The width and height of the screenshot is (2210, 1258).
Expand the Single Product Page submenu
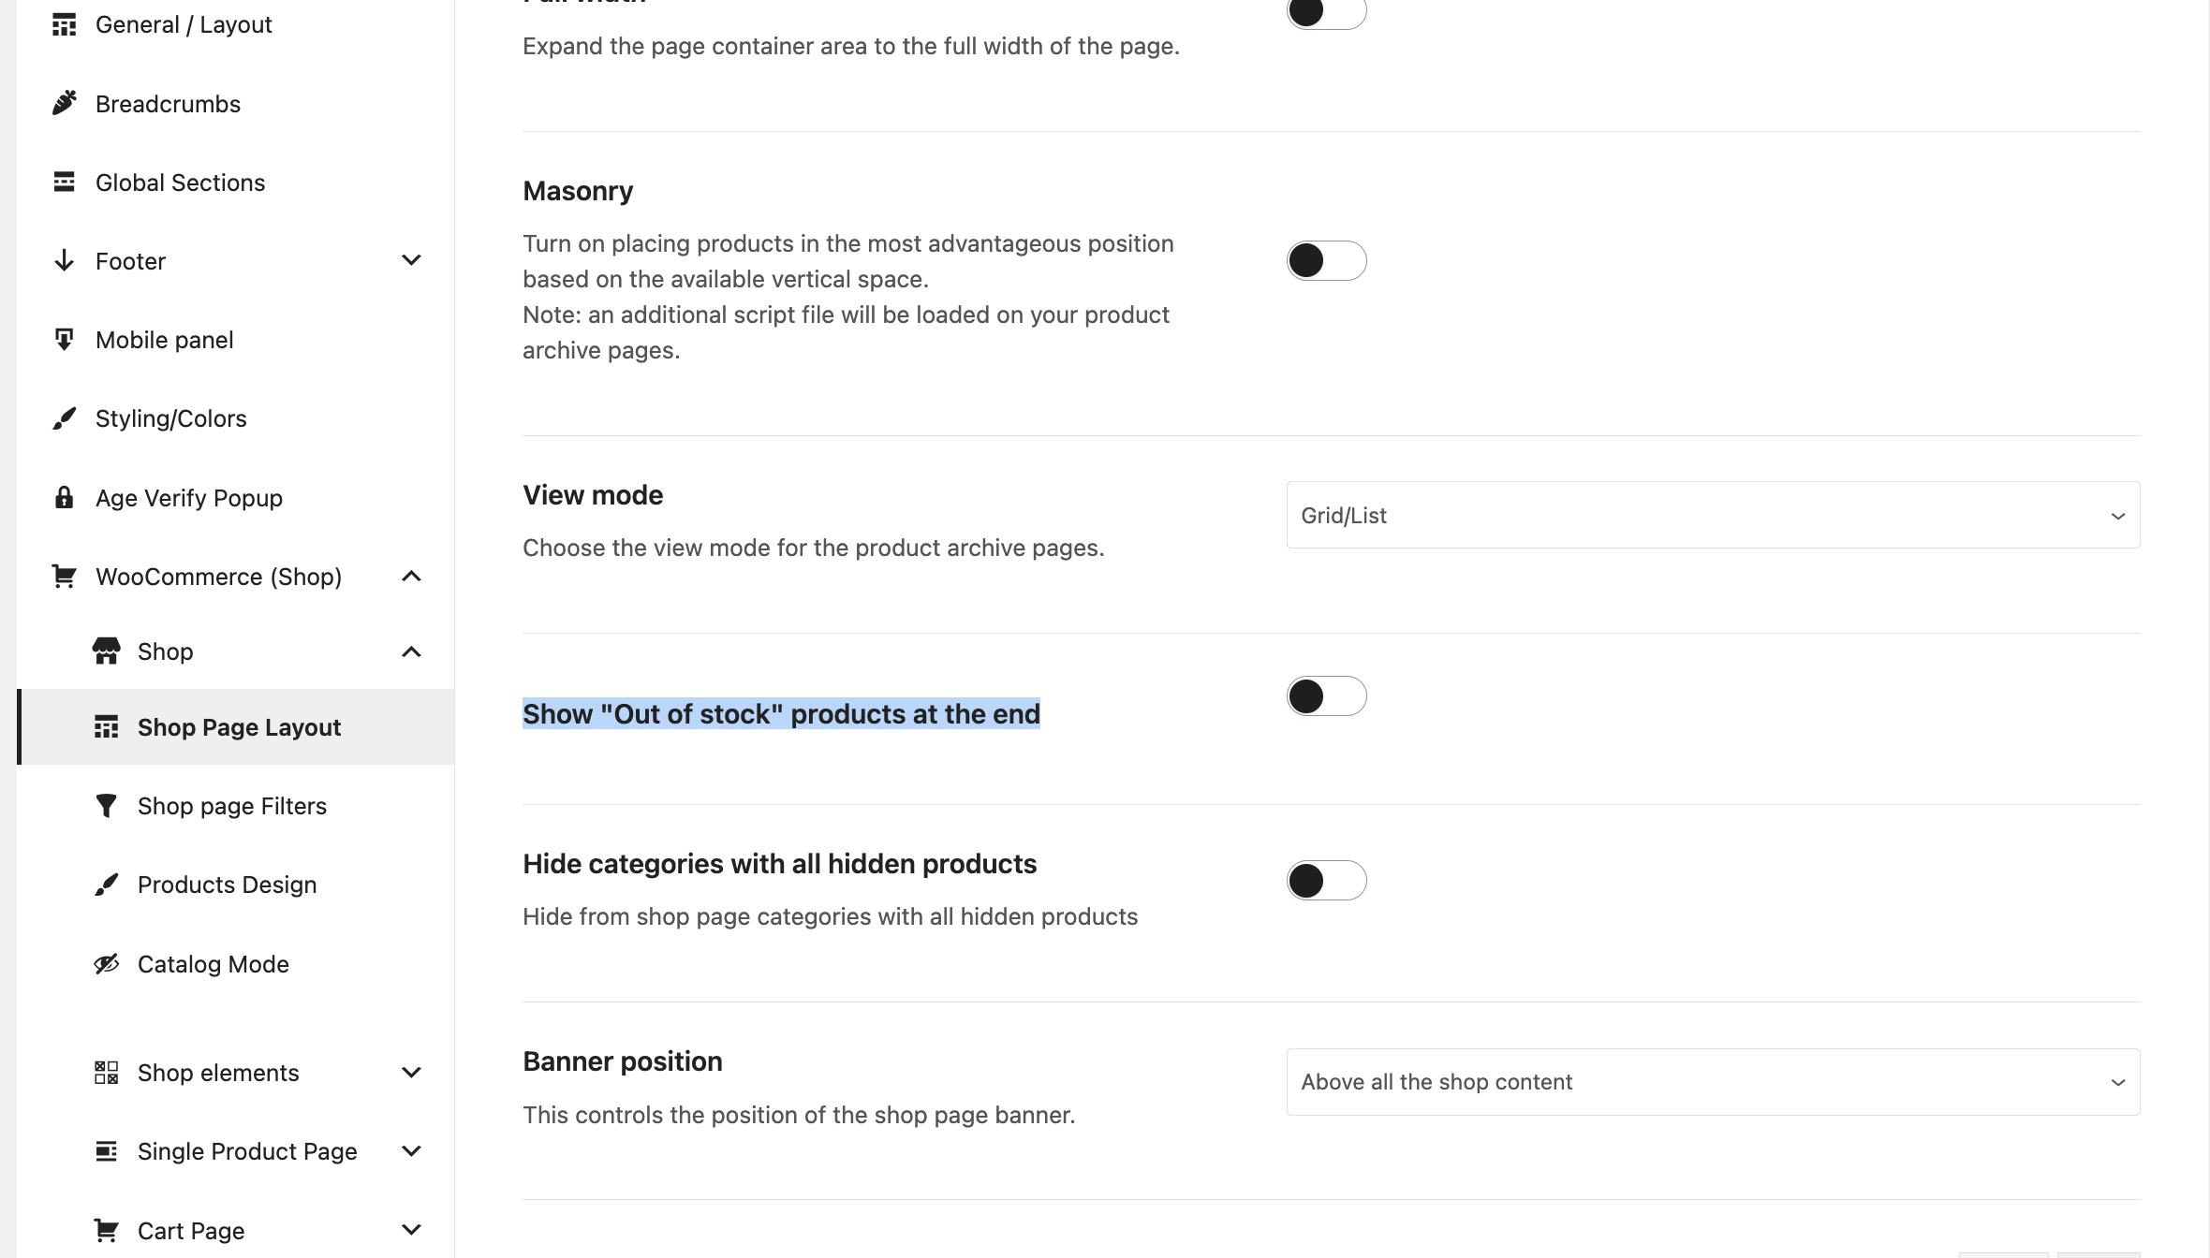pyautogui.click(x=411, y=1151)
